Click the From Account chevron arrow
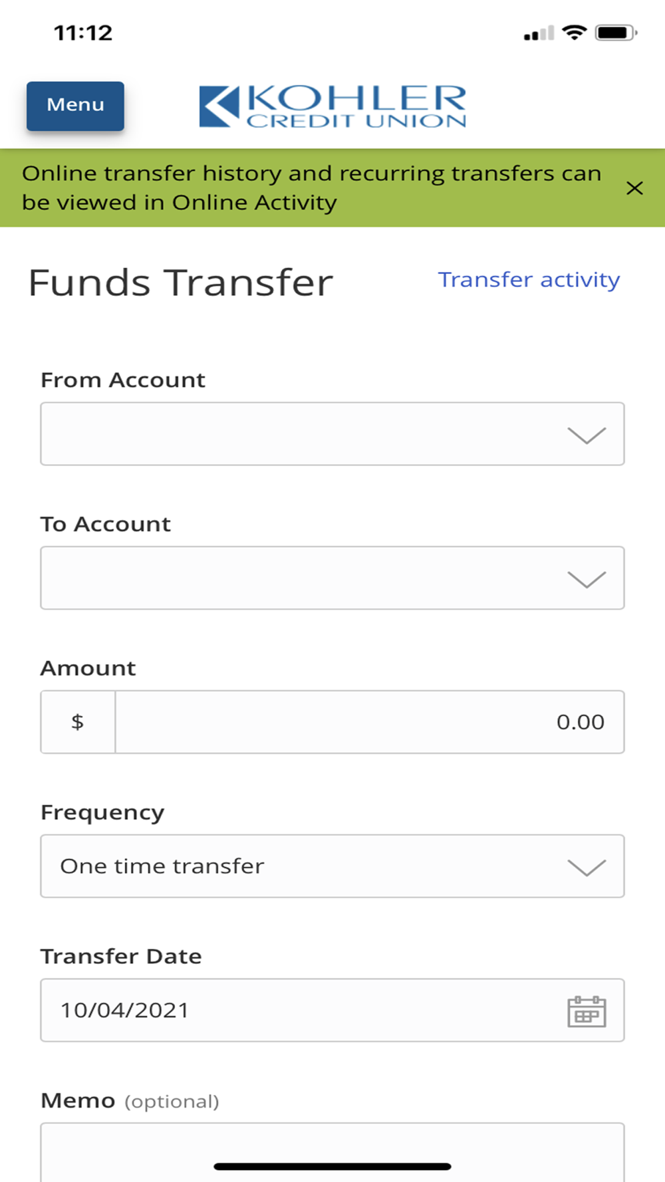 point(587,435)
